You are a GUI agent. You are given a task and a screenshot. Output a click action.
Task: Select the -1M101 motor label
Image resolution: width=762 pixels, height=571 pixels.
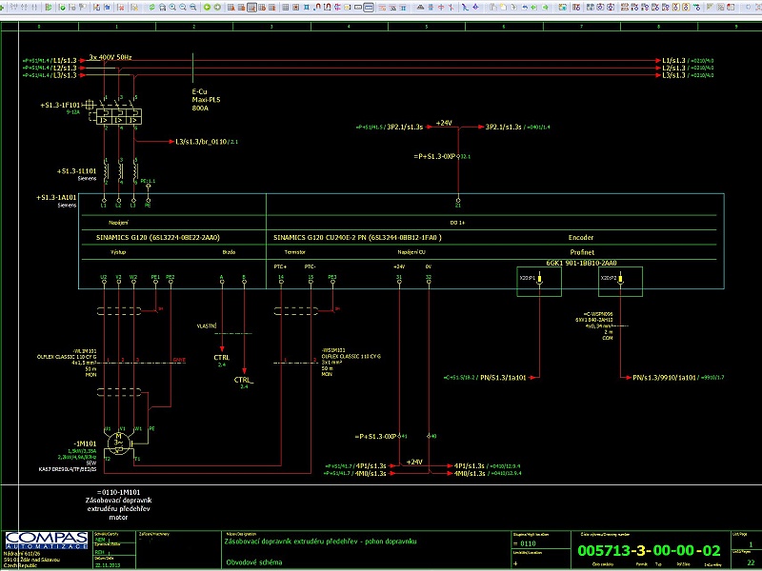click(85, 443)
